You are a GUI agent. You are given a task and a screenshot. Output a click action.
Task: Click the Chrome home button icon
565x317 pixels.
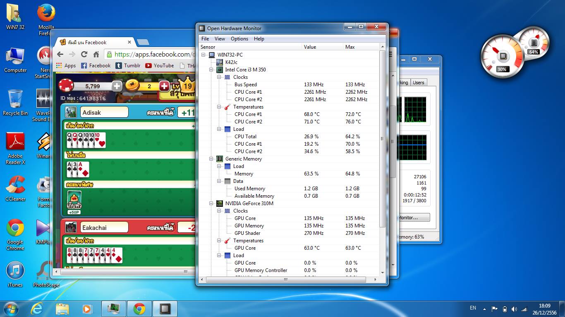click(x=96, y=54)
